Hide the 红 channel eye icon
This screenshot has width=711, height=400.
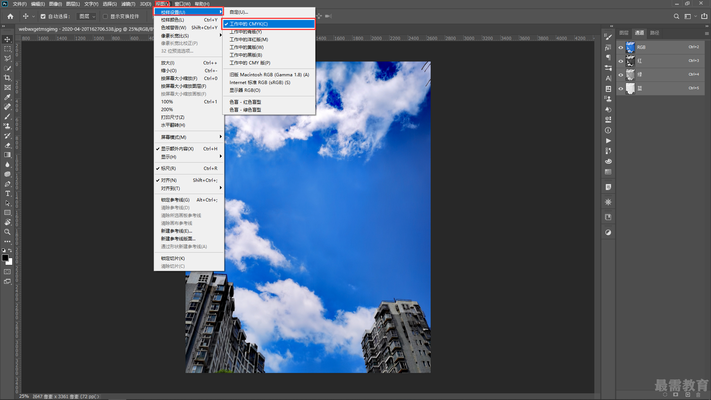pos(621,61)
